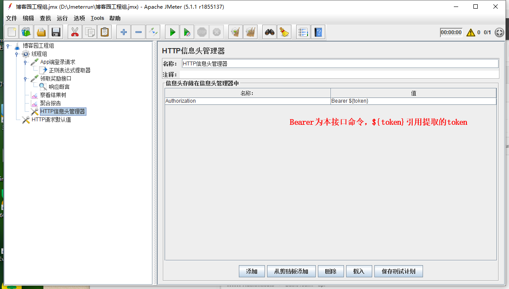Screen dimensions: 509x289
Task: Click Start no pauses icon
Action: (x=187, y=32)
